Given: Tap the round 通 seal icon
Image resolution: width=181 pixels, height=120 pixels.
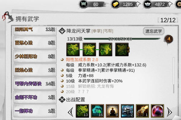Looking at the screenshot, I should 169,39.
